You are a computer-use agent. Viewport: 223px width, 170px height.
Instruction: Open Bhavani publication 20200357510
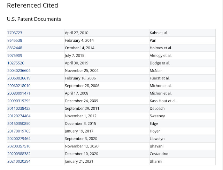click(x=19, y=146)
